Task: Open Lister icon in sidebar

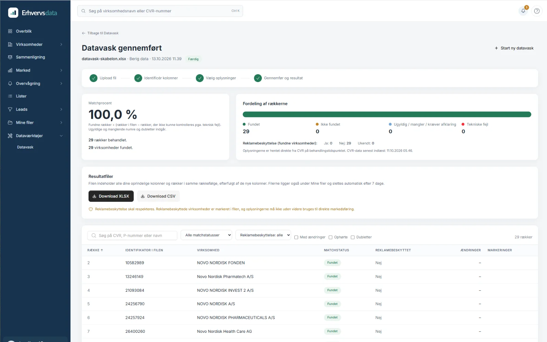Action: (x=10, y=96)
